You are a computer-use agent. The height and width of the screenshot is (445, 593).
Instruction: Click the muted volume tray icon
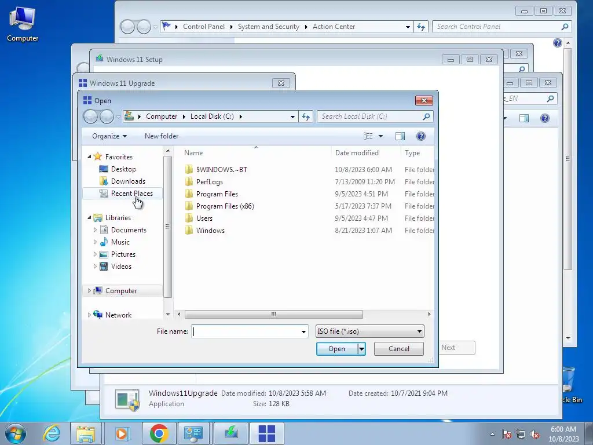tap(535, 434)
